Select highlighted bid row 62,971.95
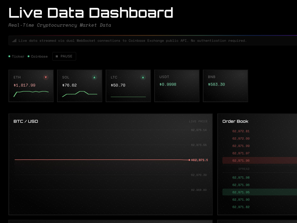The image size is (297, 223). click(260, 192)
